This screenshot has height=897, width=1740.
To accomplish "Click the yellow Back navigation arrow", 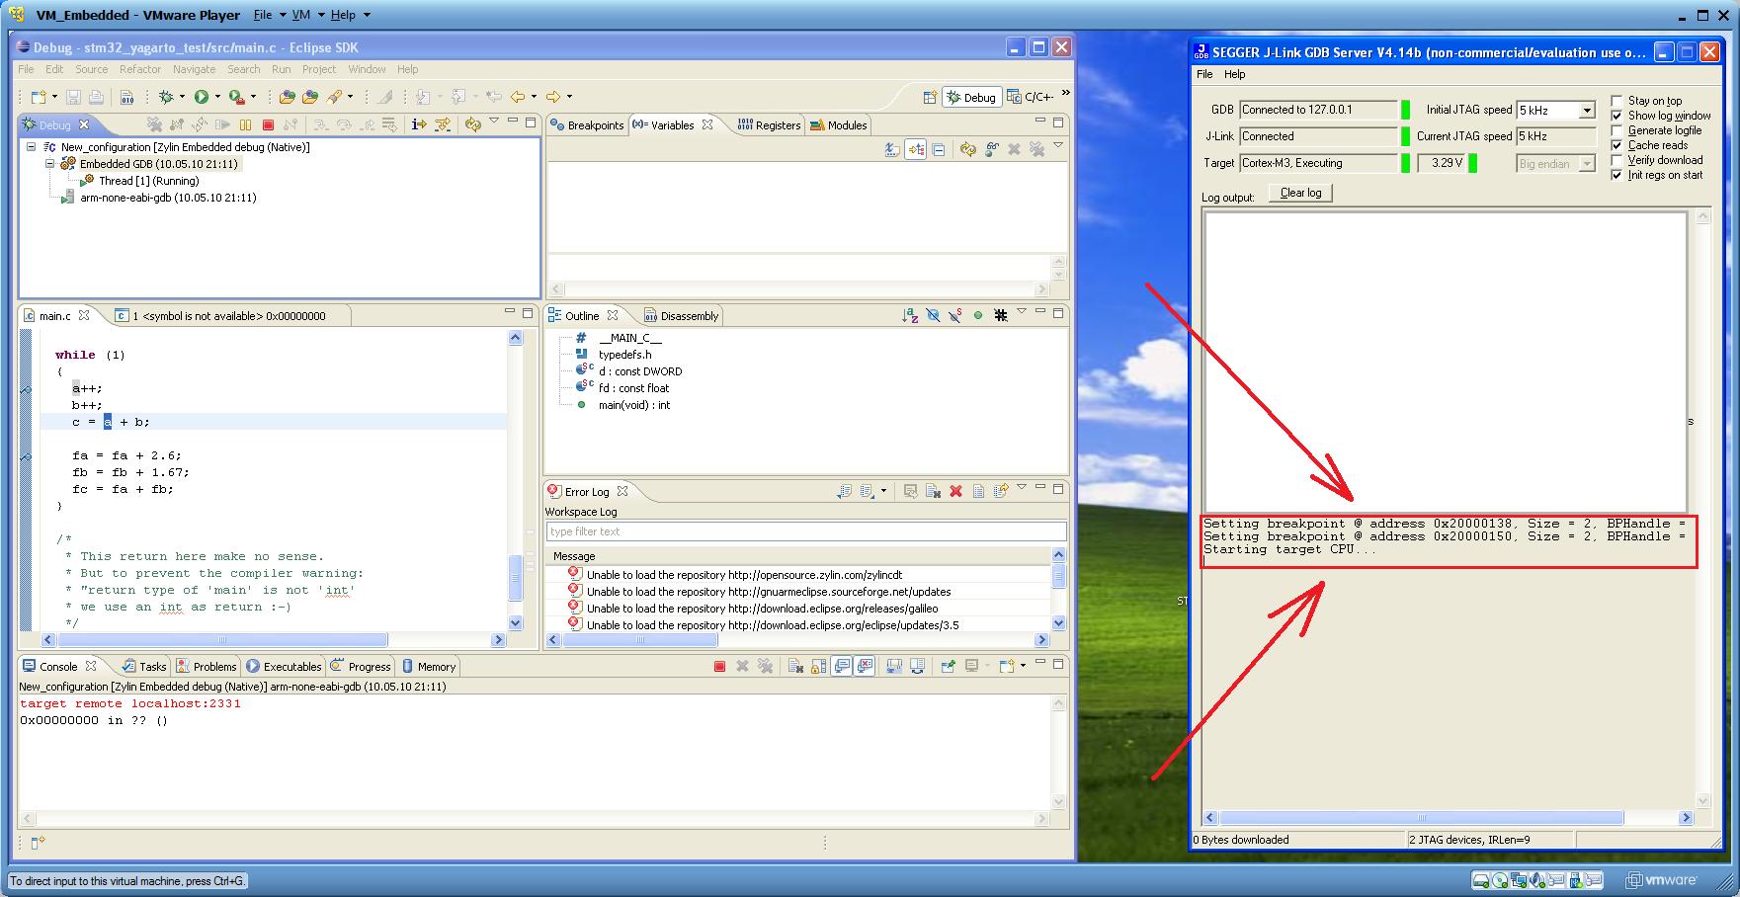I will coord(517,97).
